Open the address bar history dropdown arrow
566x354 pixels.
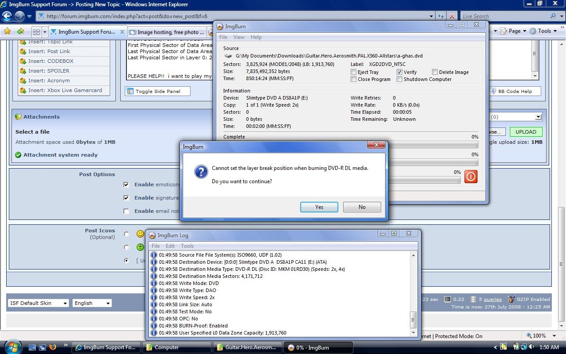(x=431, y=16)
